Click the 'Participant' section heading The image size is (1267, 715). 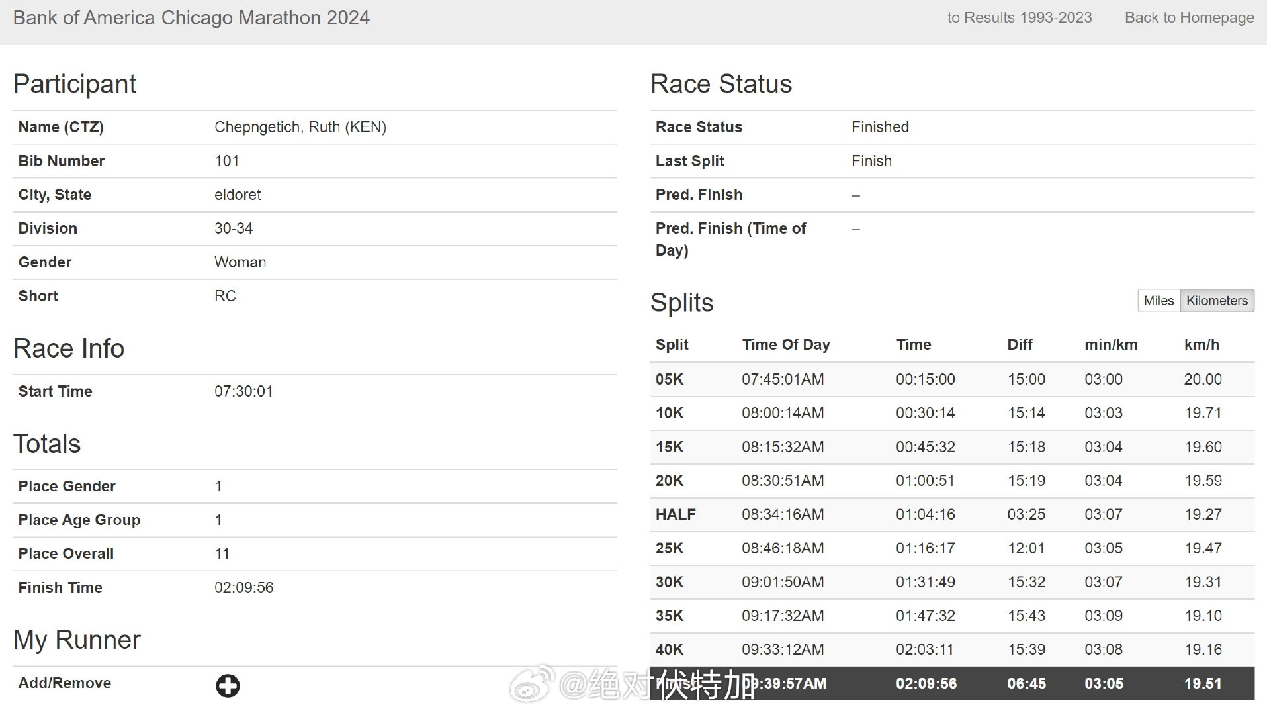(75, 84)
